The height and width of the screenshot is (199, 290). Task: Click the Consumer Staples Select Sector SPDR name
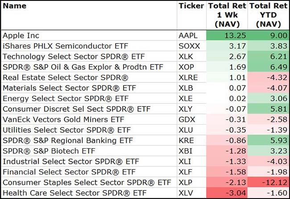click(87, 183)
